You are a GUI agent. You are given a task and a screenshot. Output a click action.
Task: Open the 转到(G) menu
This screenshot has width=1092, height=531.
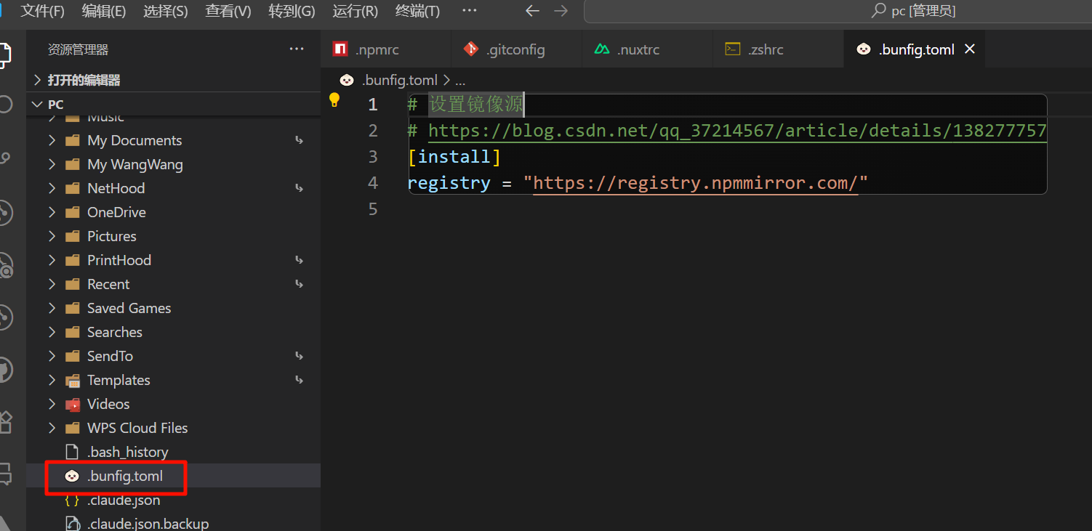point(292,11)
